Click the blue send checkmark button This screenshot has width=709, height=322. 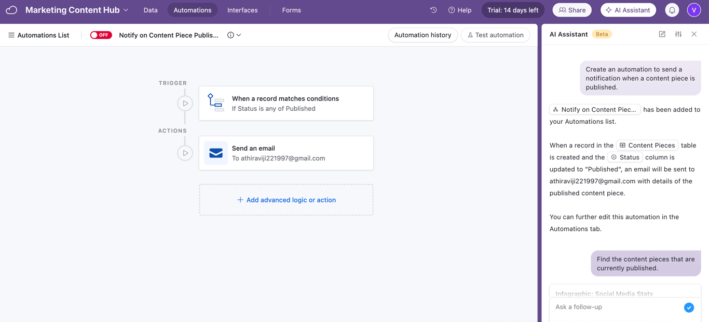point(689,308)
